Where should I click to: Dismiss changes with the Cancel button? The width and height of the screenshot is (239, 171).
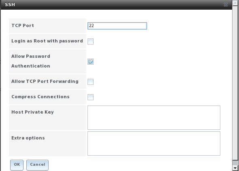38,165
